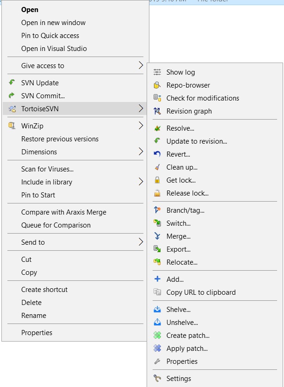
Task: Click the Resolve icon
Action: (x=157, y=128)
